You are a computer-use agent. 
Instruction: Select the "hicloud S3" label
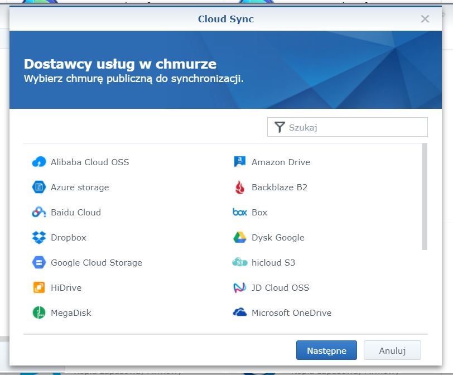pos(273,262)
